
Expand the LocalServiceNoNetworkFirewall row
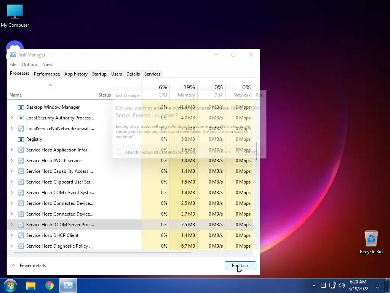point(12,129)
